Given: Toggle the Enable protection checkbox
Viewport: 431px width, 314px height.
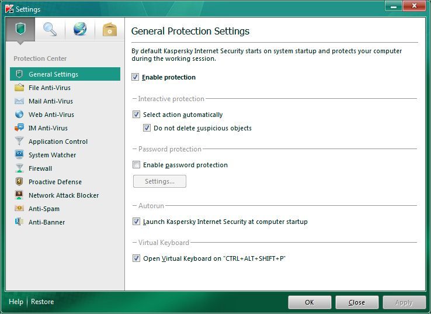Looking at the screenshot, I should tap(135, 77).
